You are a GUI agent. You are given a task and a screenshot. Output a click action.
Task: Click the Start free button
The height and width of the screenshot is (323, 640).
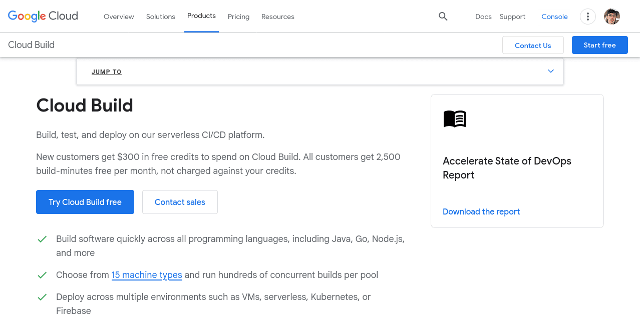tap(599, 45)
